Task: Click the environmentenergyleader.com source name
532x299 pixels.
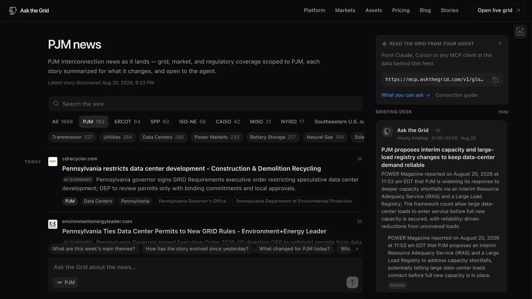Action: (x=97, y=221)
